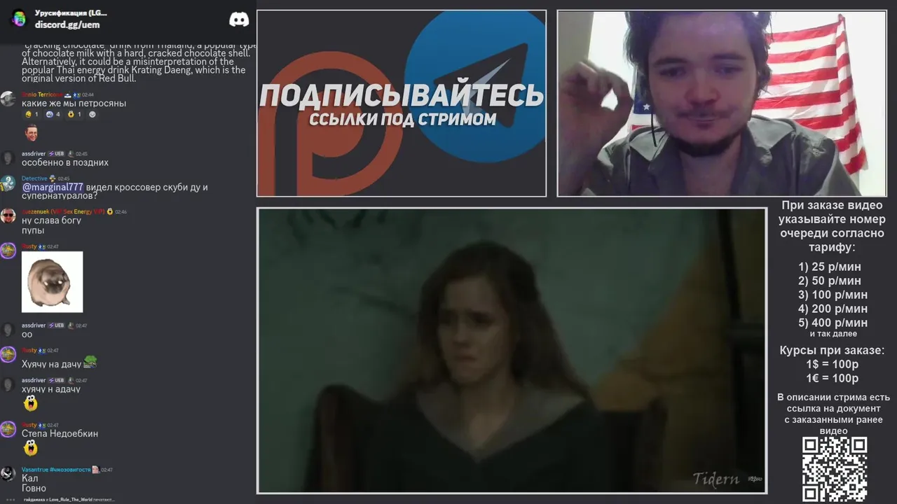Image resolution: width=897 pixels, height=504 pixels.
Task: Click the typing indicator dots at chat bottom
Action: click(x=11, y=500)
